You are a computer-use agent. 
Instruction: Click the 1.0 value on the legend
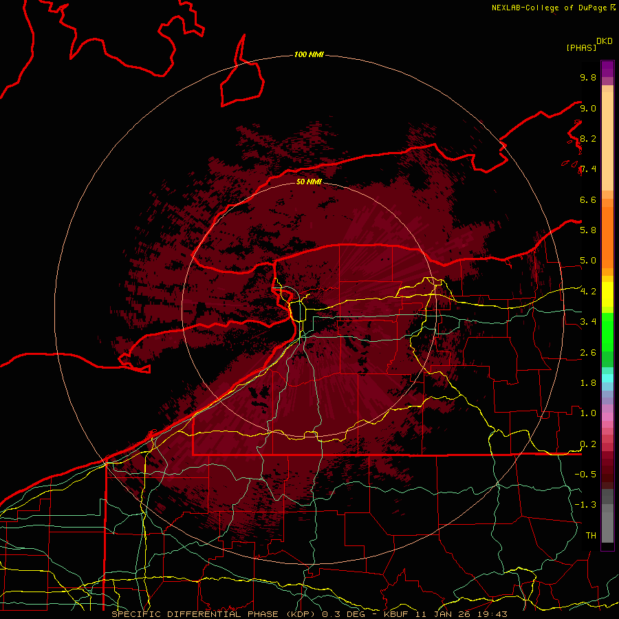click(x=588, y=413)
